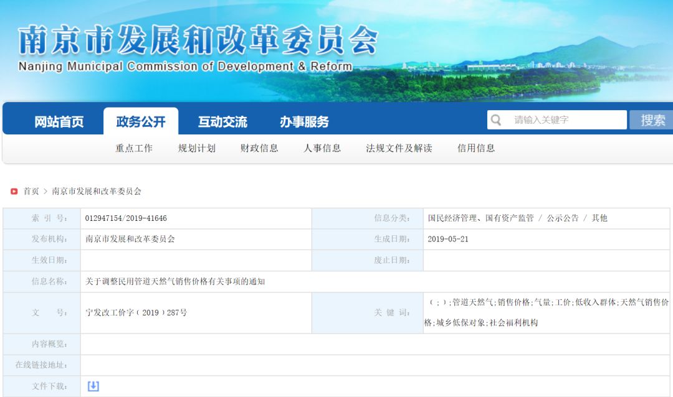This screenshot has height=397, width=673.
Task: Click the file download arrow icon
Action: coord(93,386)
